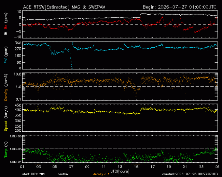Click the "450" tick on the speed axis
The image size is (222, 177).
[x=18, y=105]
